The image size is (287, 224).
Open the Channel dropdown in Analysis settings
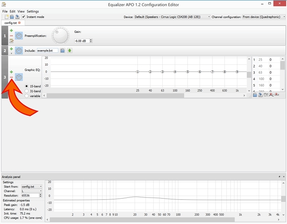[32, 191]
